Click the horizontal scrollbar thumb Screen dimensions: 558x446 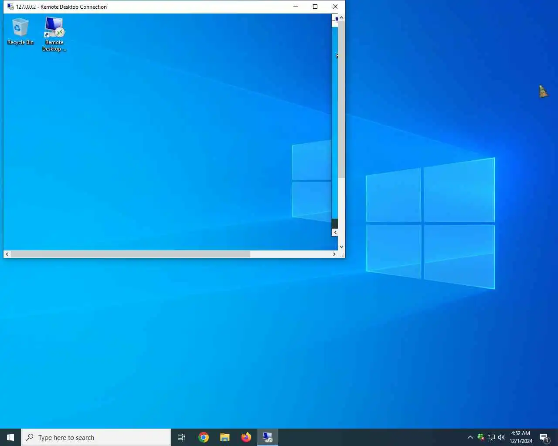pos(130,254)
